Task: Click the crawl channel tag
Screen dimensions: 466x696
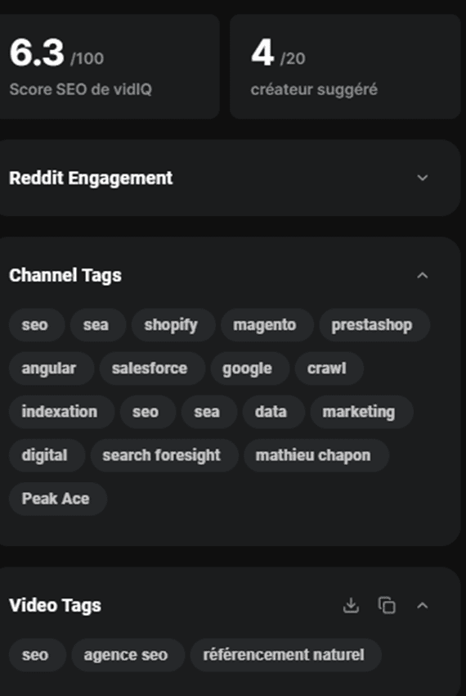Action: pos(329,368)
